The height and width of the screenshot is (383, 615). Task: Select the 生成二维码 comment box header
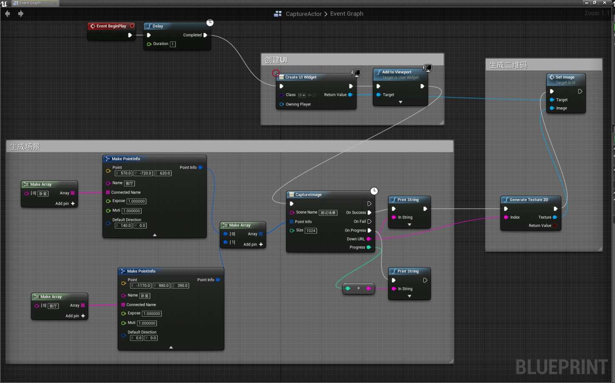[544, 65]
